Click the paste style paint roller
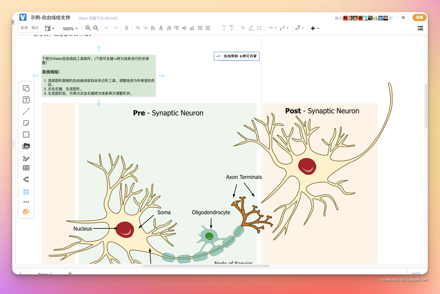This screenshot has width=440, height=294. tap(232, 28)
